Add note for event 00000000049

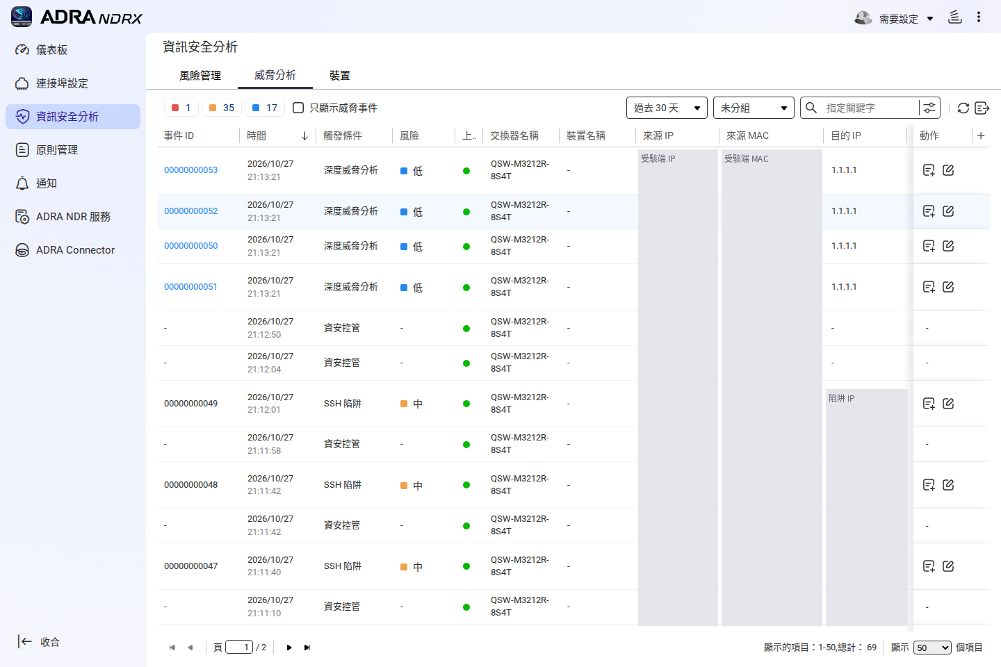click(929, 404)
